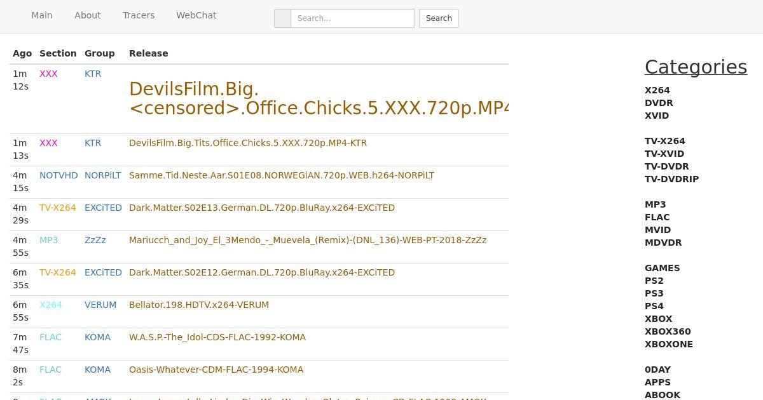Open NORPiLT group link
763x400 pixels.
click(103, 175)
